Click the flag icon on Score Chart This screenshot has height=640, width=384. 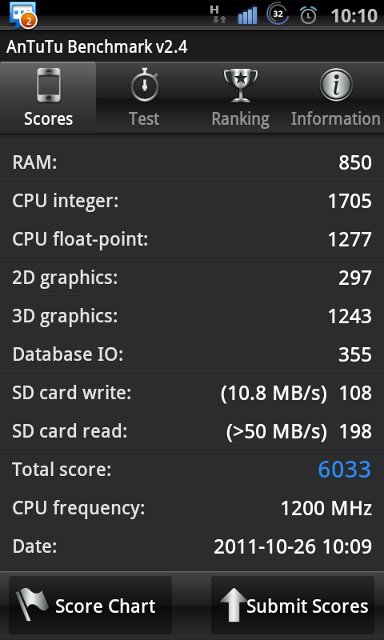32,605
